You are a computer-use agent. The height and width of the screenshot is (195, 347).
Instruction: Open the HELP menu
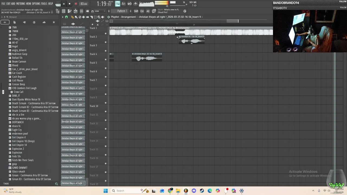(51, 4)
